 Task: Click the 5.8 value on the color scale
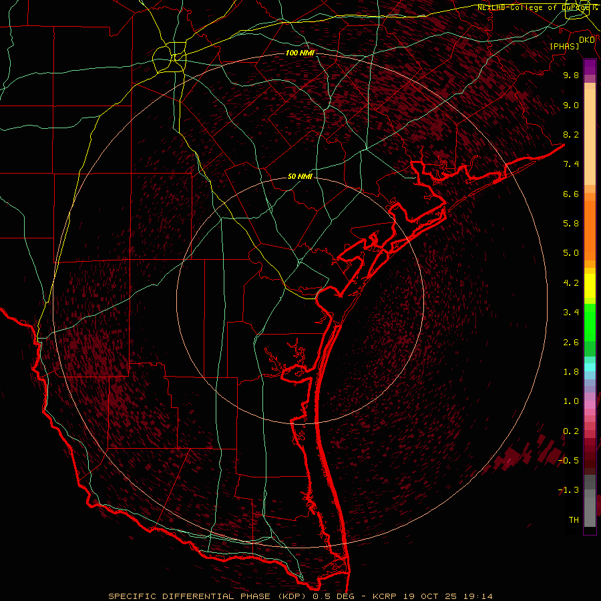tap(571, 224)
